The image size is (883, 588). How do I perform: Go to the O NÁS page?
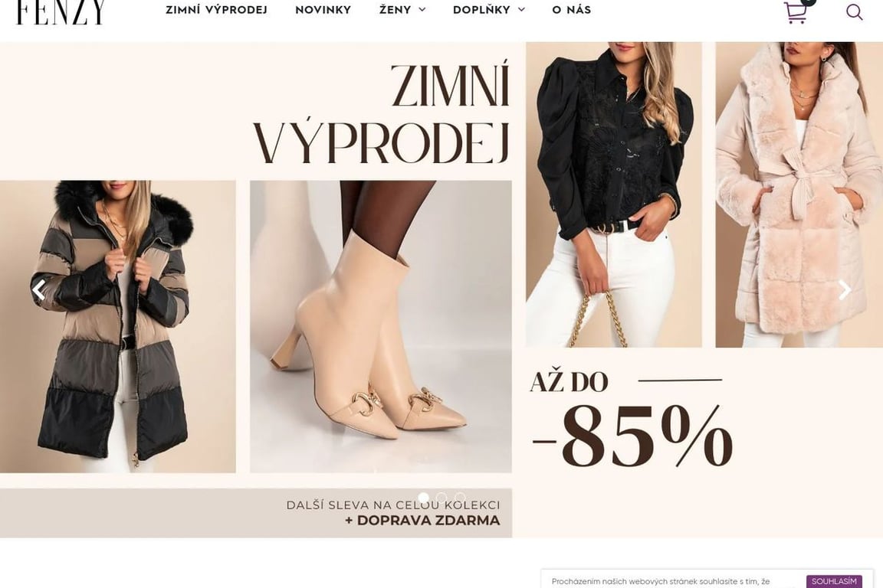point(572,9)
